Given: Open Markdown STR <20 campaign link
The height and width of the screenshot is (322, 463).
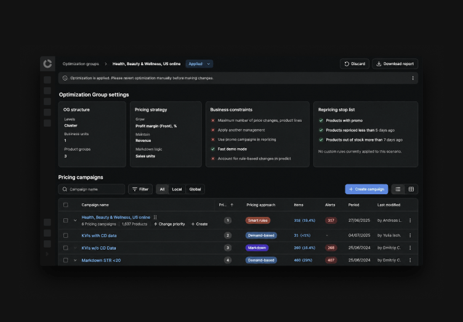Looking at the screenshot, I should (x=101, y=261).
